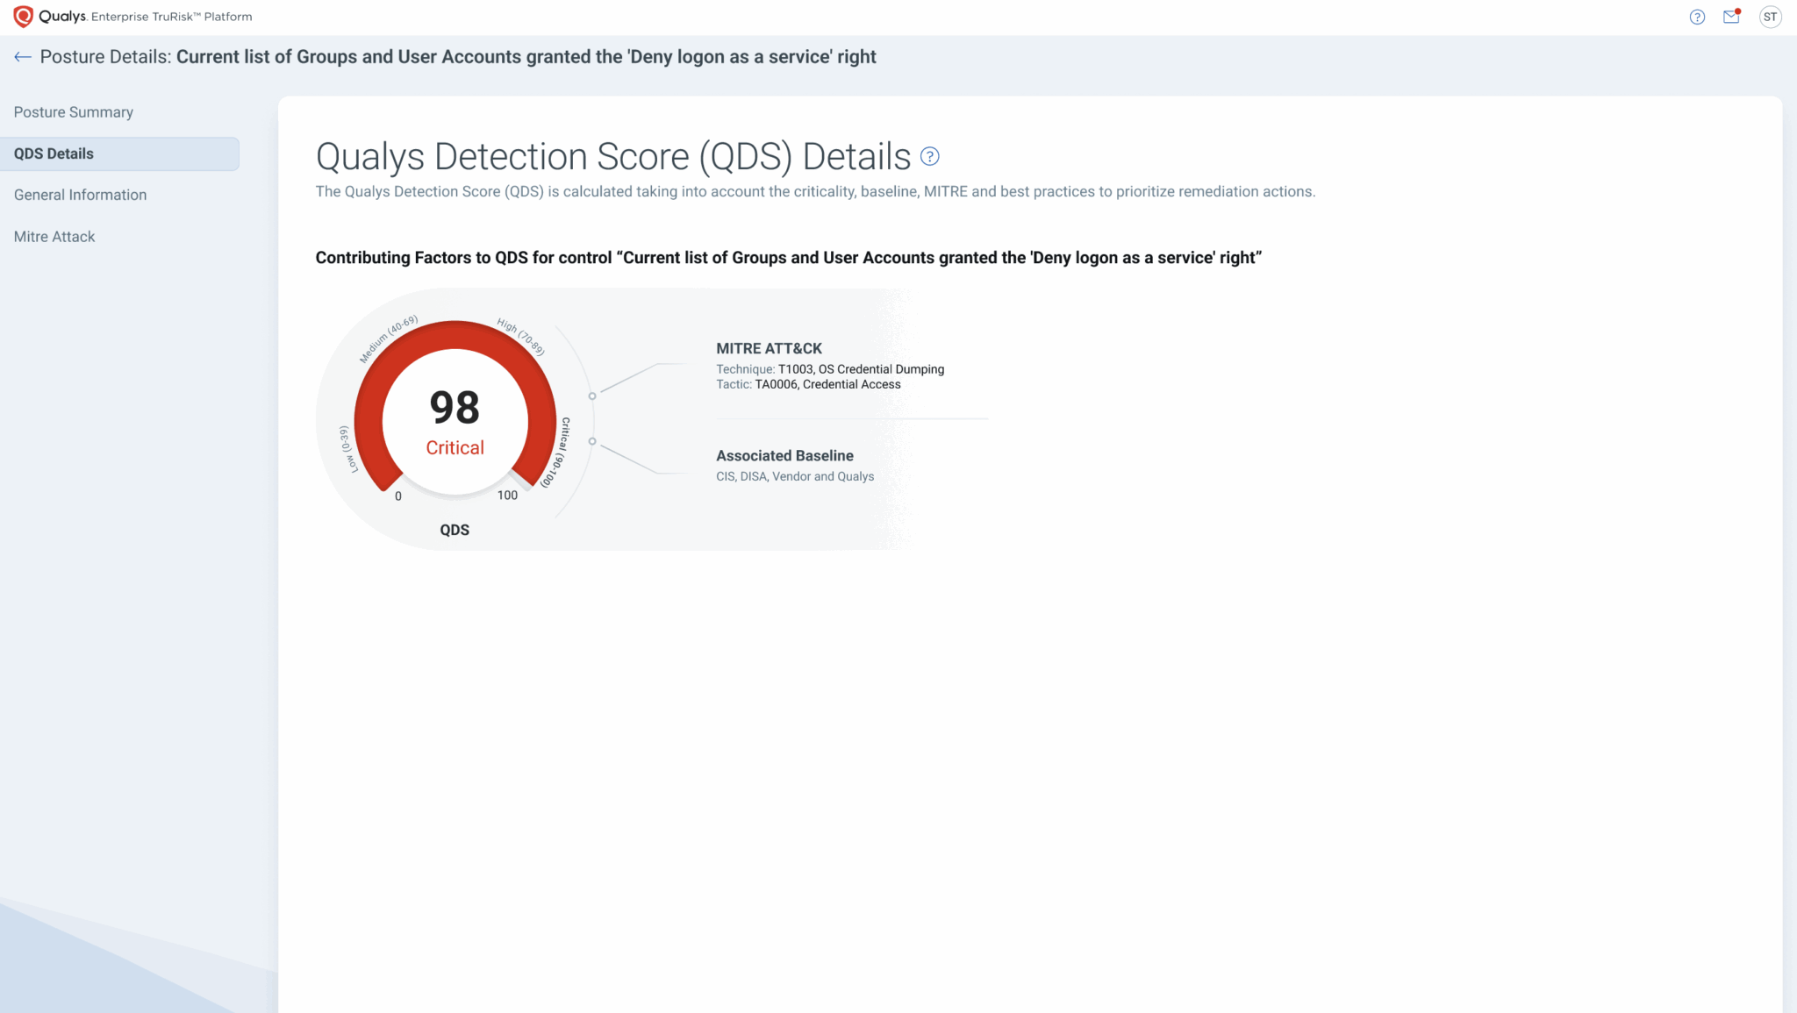Collapse the Contributing Factors panel
The width and height of the screenshot is (1797, 1013).
pyautogui.click(x=788, y=257)
